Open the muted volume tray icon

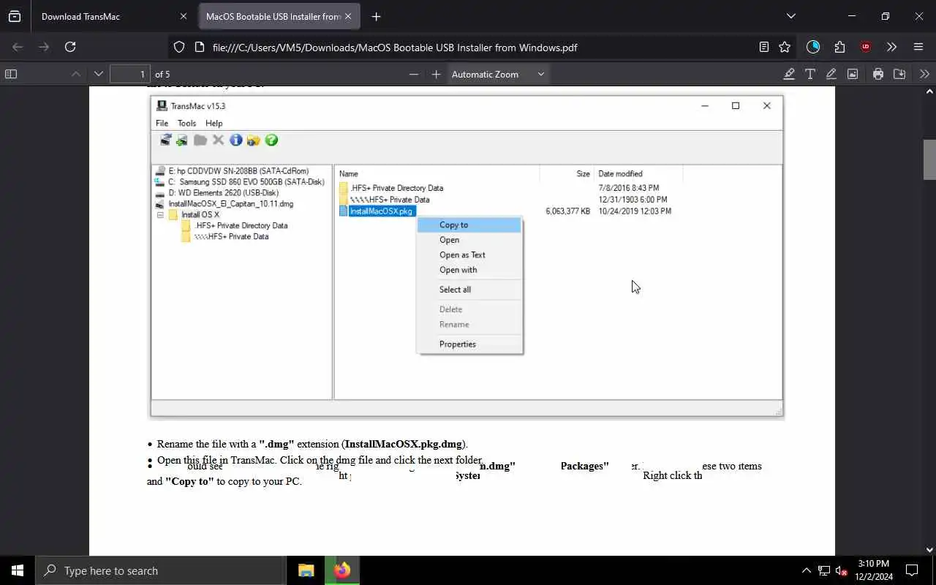pyautogui.click(x=841, y=570)
